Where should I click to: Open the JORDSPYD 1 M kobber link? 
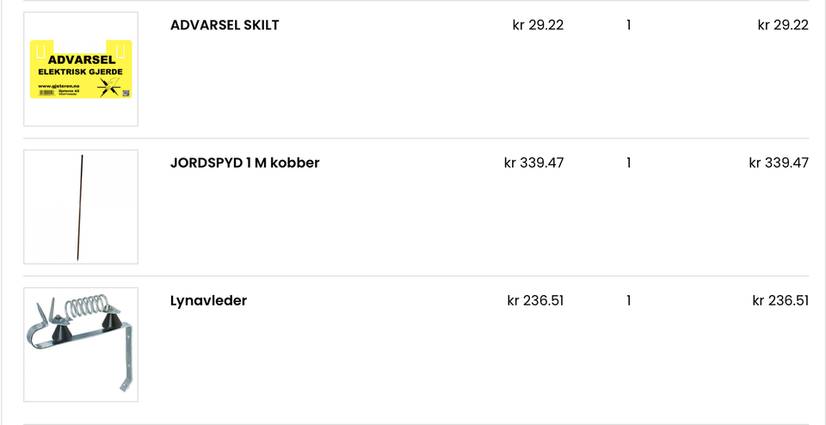click(x=244, y=163)
